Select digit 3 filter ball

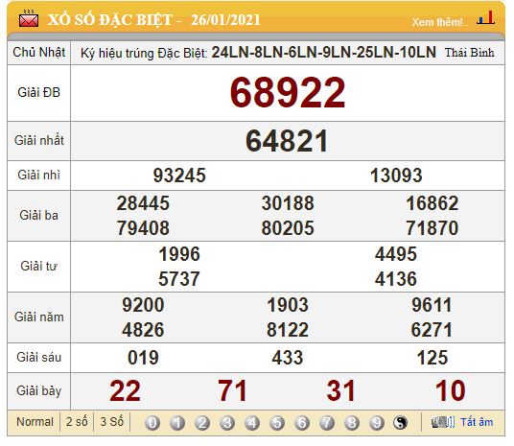227,423
